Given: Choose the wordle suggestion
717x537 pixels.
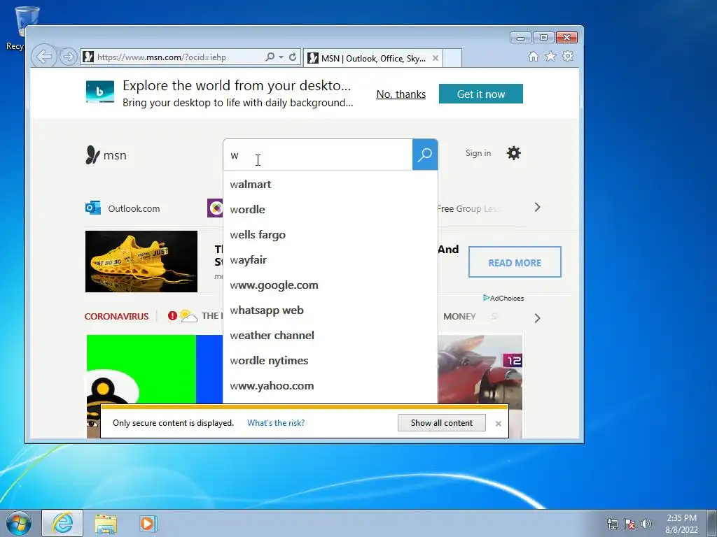Looking at the screenshot, I should tap(330, 210).
